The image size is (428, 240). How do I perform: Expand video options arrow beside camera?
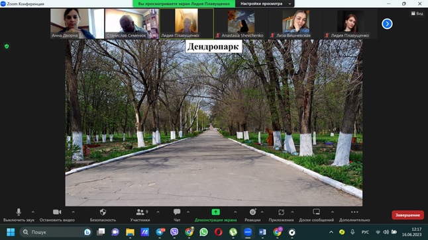[73, 212]
